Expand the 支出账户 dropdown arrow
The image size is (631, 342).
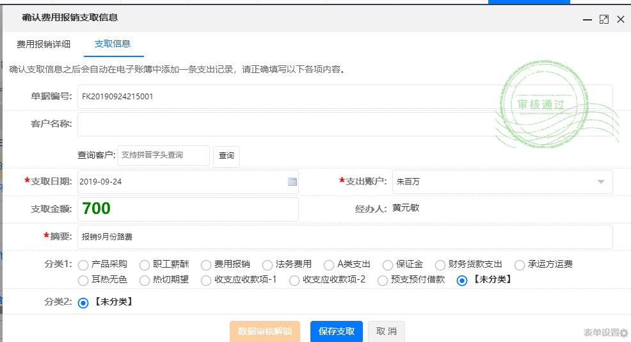click(601, 182)
